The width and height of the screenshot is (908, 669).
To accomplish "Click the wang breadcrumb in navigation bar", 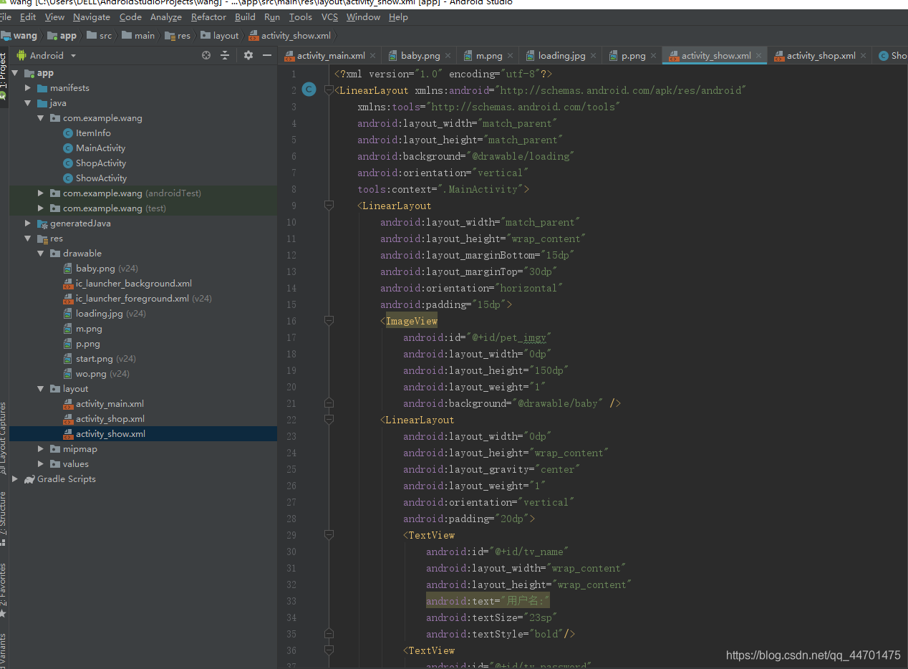I will pos(19,36).
